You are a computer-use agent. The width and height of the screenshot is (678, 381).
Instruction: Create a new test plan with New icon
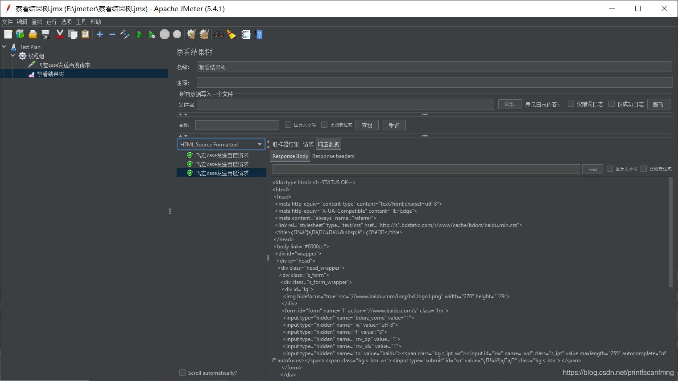(x=8, y=34)
